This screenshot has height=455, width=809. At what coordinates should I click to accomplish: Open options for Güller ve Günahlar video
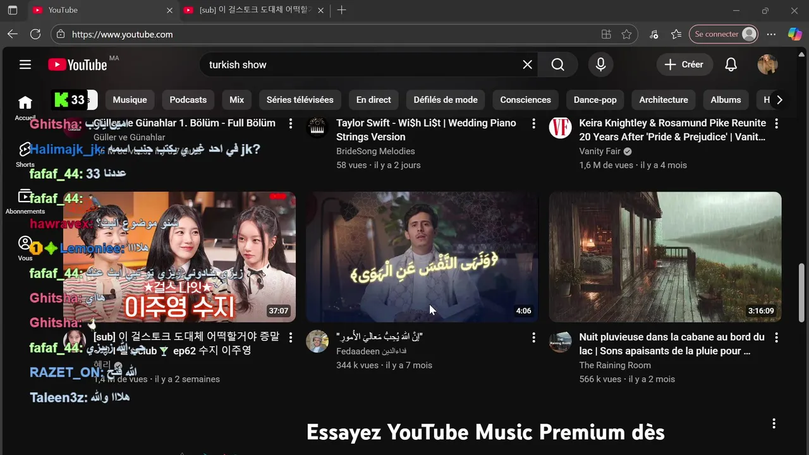coord(291,123)
